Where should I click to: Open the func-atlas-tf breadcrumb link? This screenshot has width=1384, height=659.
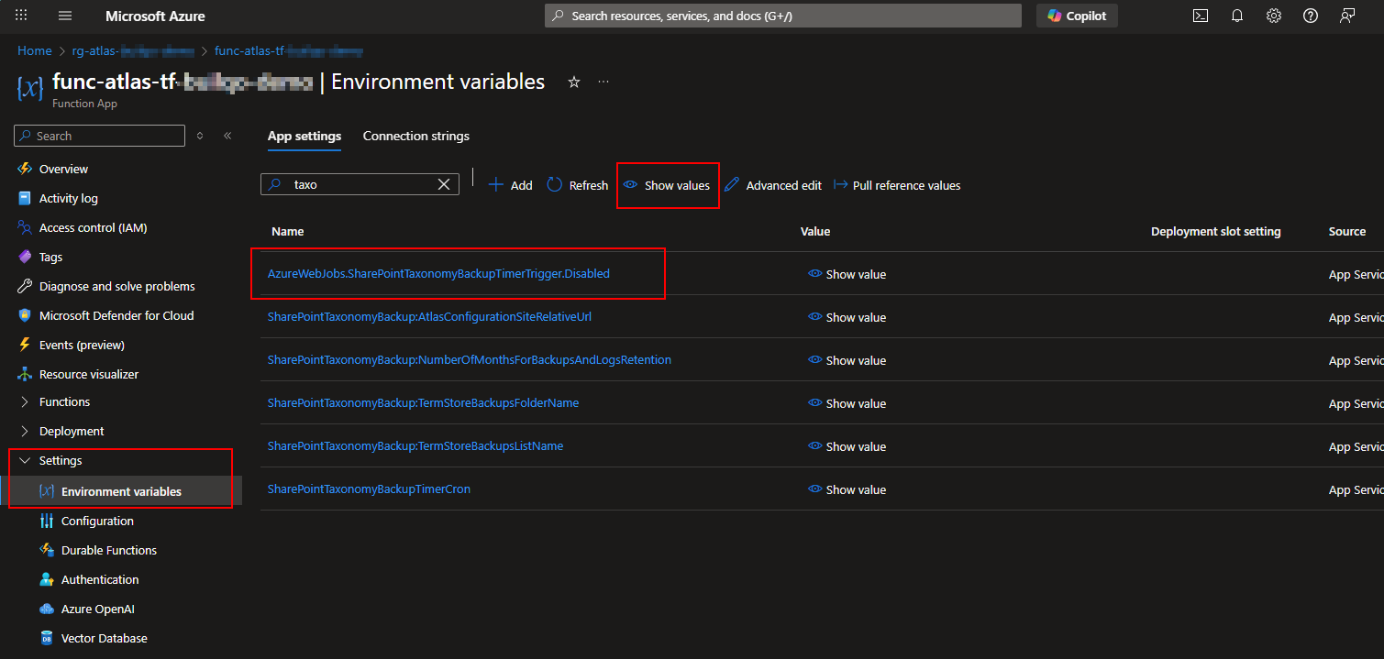tap(289, 50)
